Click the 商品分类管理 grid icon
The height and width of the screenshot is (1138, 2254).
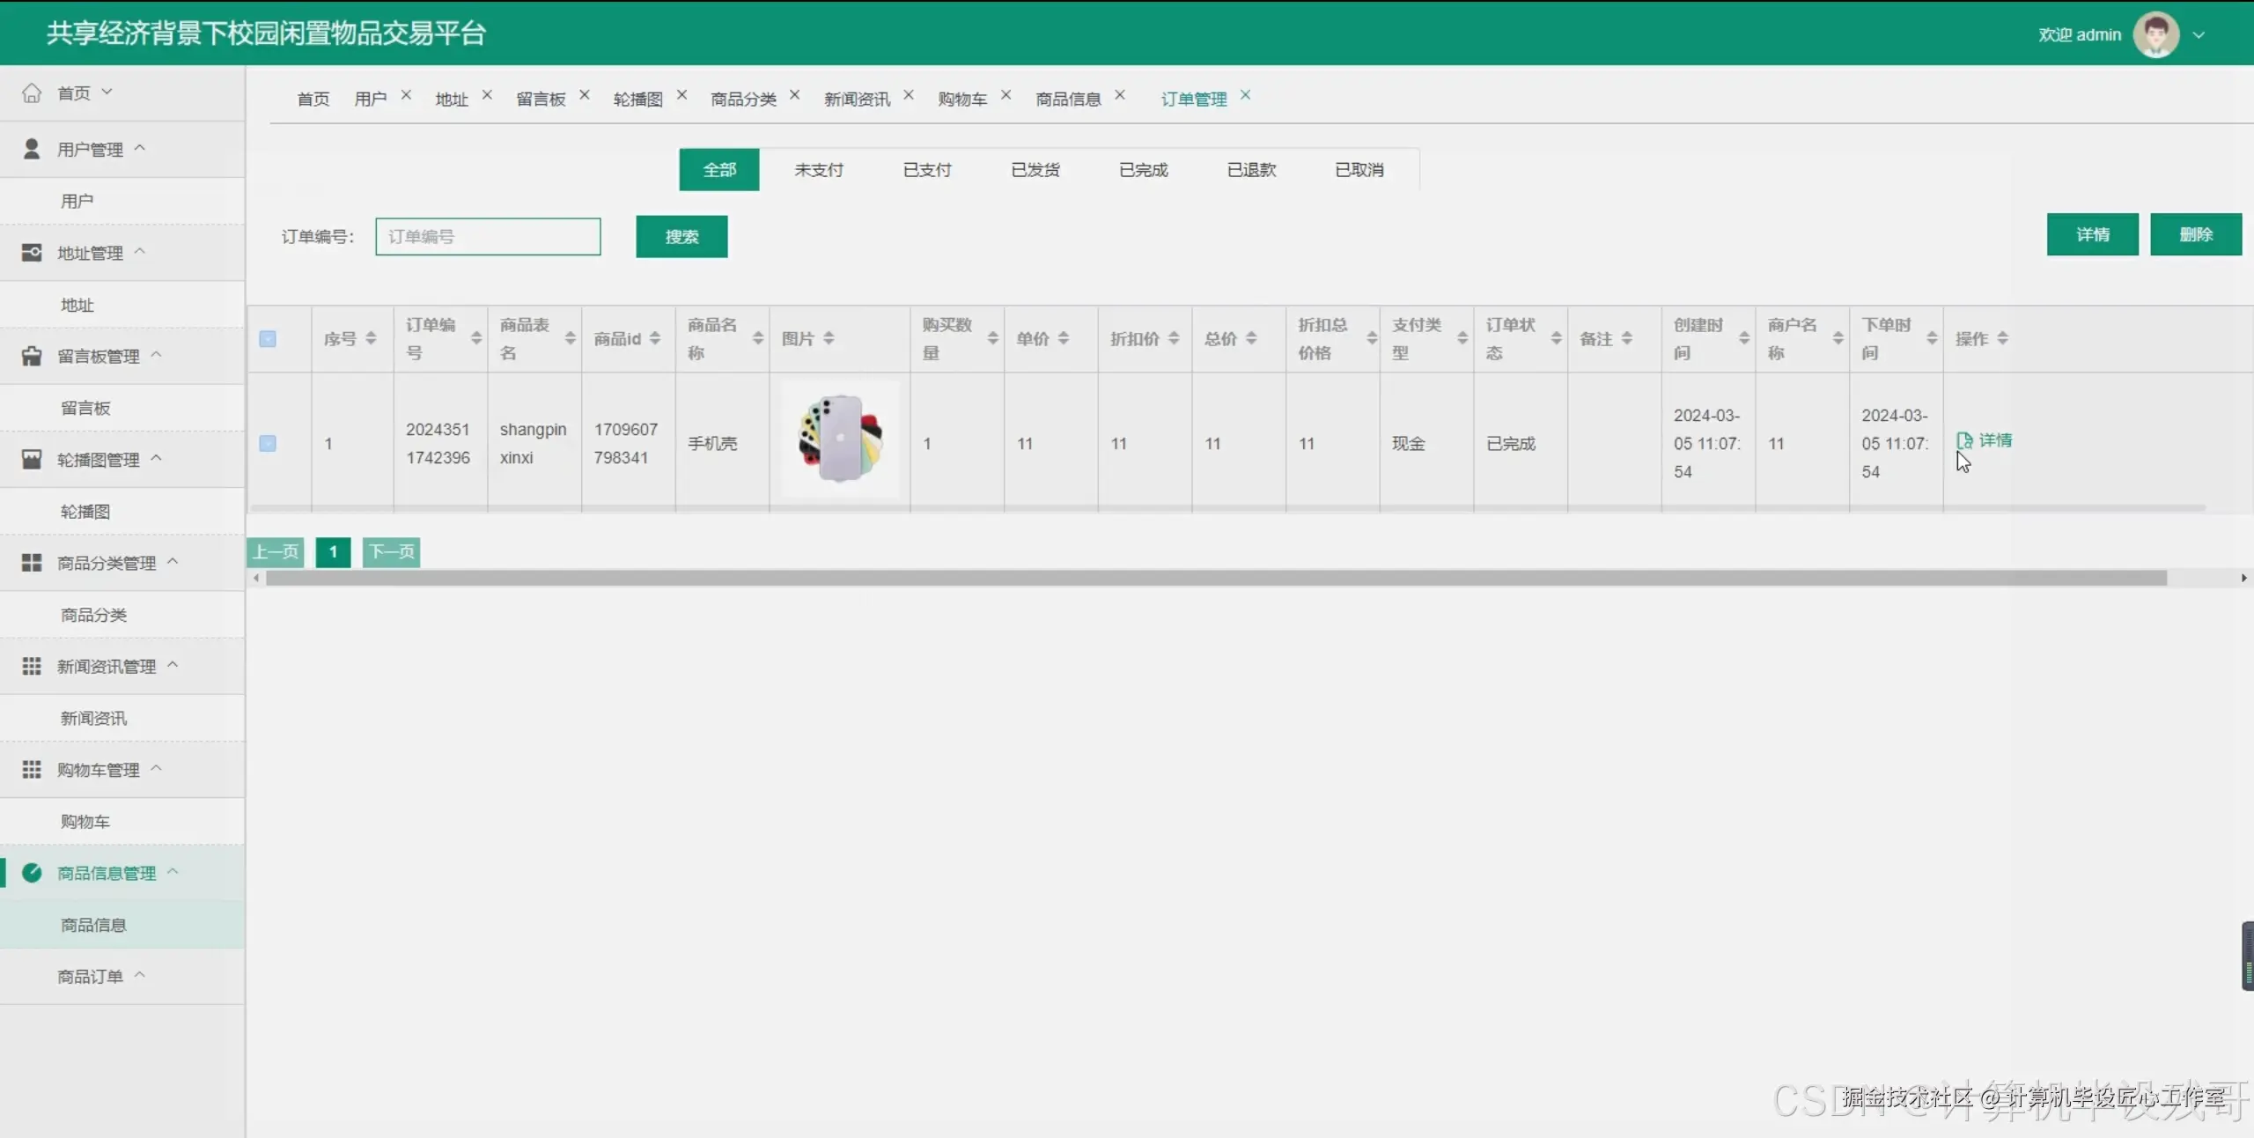[32, 562]
